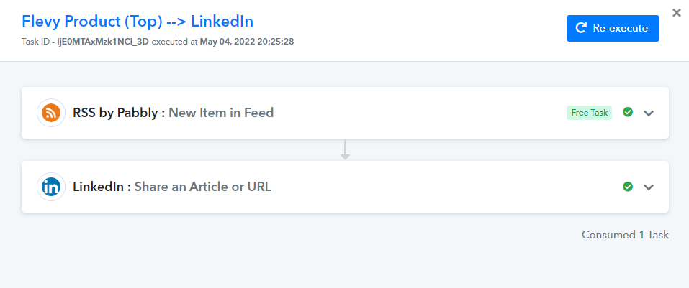Click empty area of the LinkedIn step card
689x288 pixels.
coord(439,187)
